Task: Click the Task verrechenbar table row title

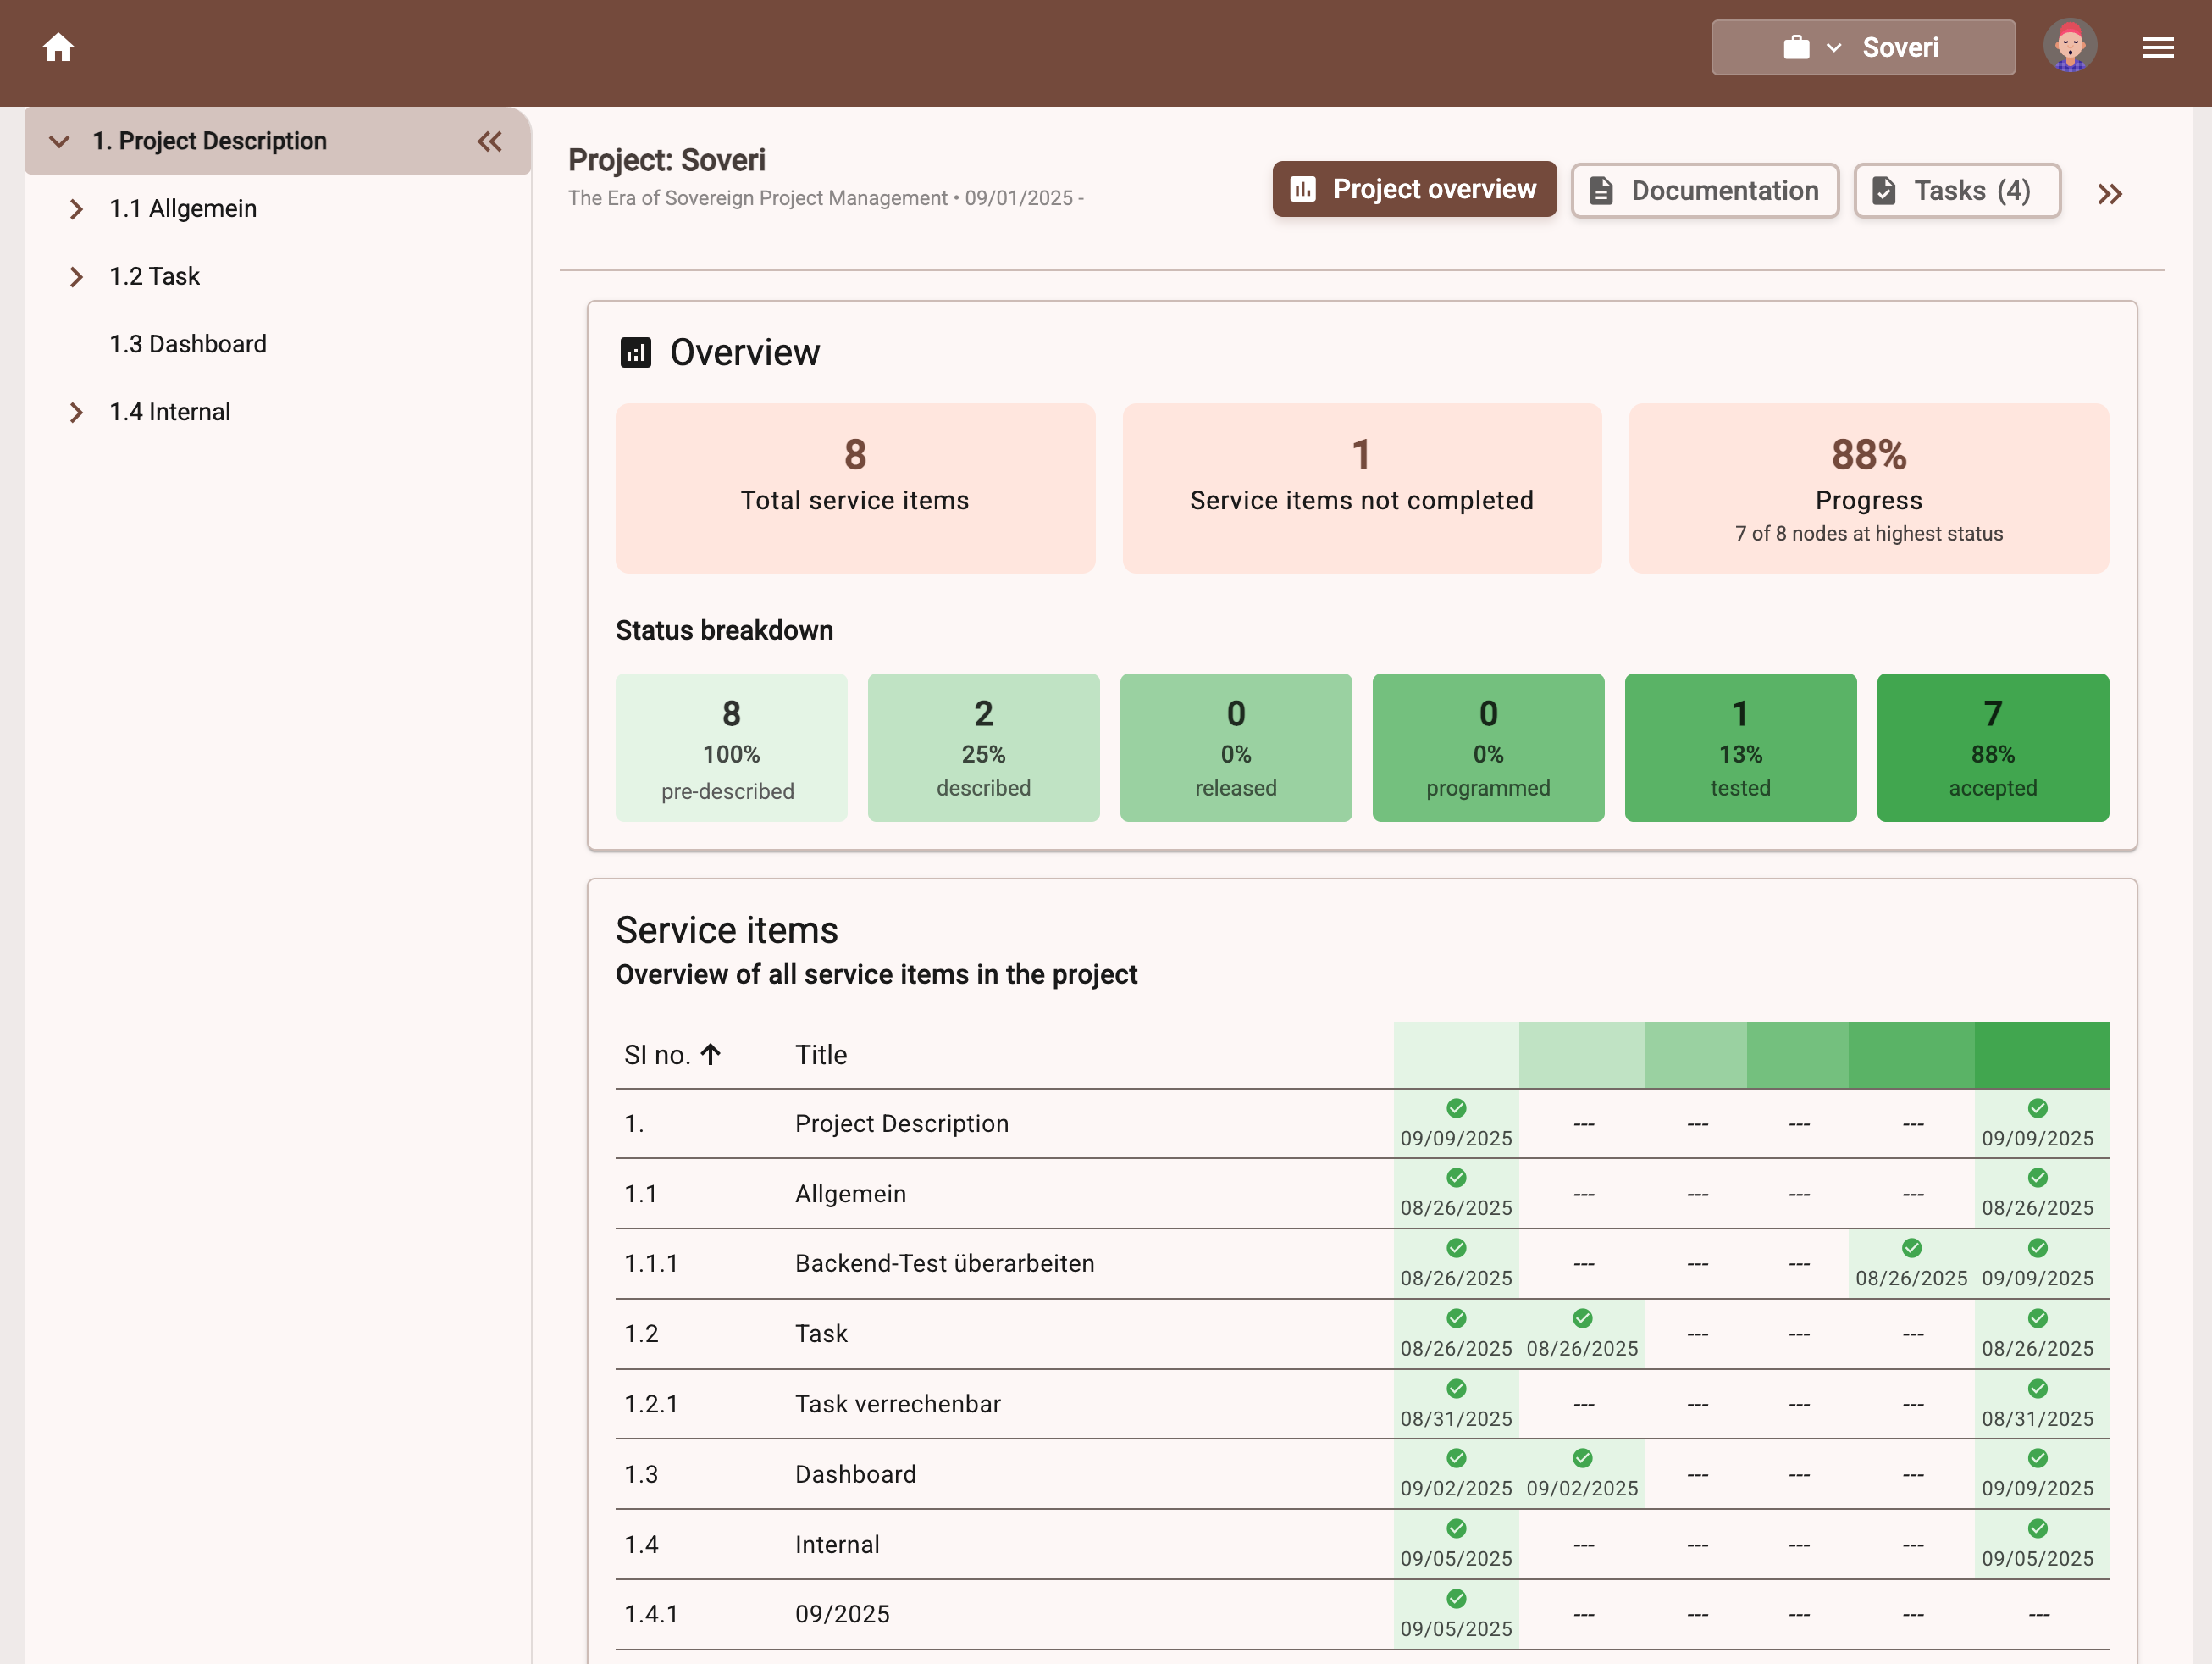Action: (x=897, y=1404)
